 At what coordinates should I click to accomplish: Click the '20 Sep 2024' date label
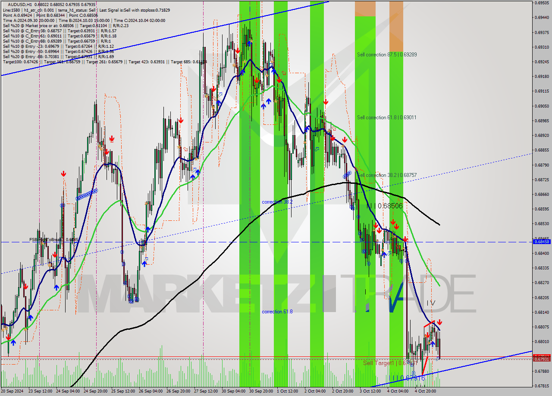click(12, 391)
